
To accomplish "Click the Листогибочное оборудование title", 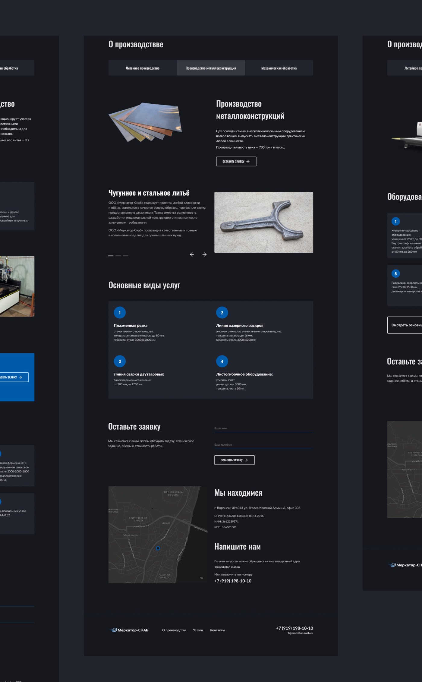I will click(x=244, y=374).
